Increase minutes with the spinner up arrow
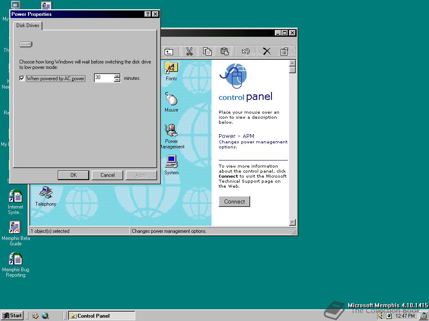 (117, 76)
